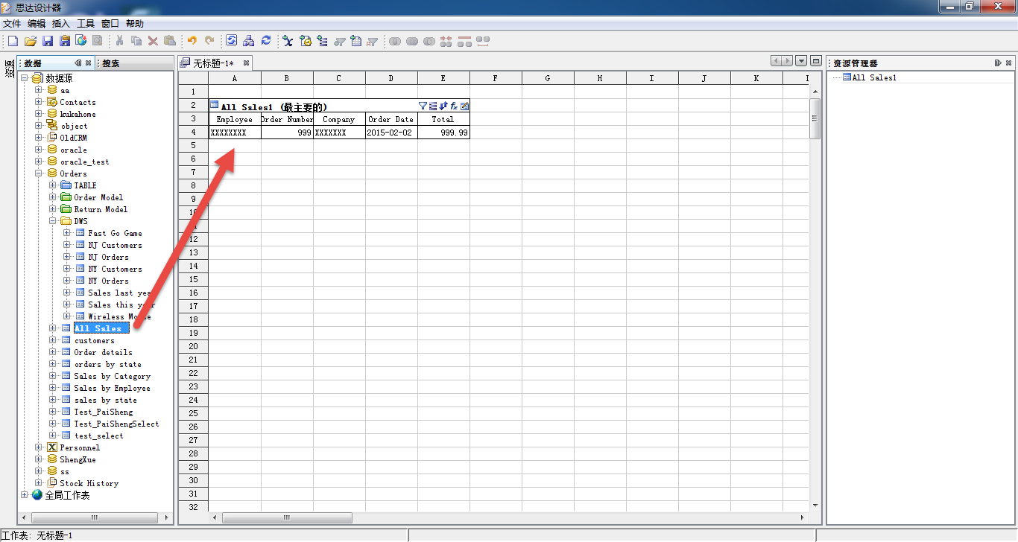The height and width of the screenshot is (542, 1018).
Task: Click the fx formula icon in All Sales1 header
Action: 454,106
